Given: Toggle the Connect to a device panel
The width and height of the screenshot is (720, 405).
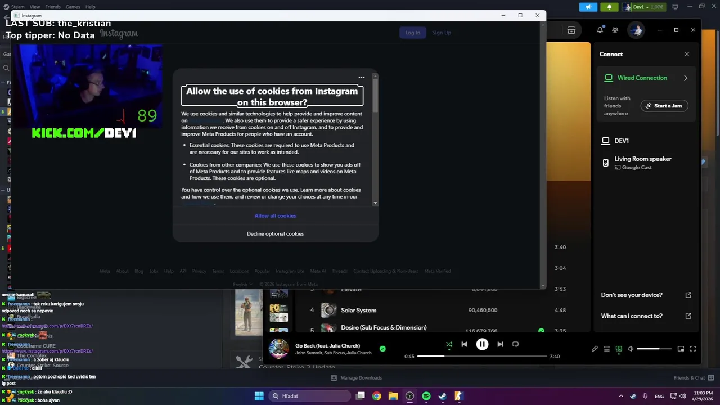Looking at the screenshot, I should coord(619,349).
